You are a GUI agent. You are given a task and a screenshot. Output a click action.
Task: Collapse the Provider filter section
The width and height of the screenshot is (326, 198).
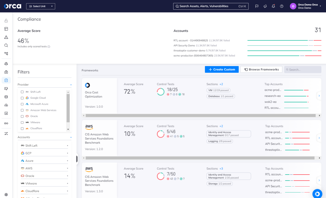tap(71, 85)
